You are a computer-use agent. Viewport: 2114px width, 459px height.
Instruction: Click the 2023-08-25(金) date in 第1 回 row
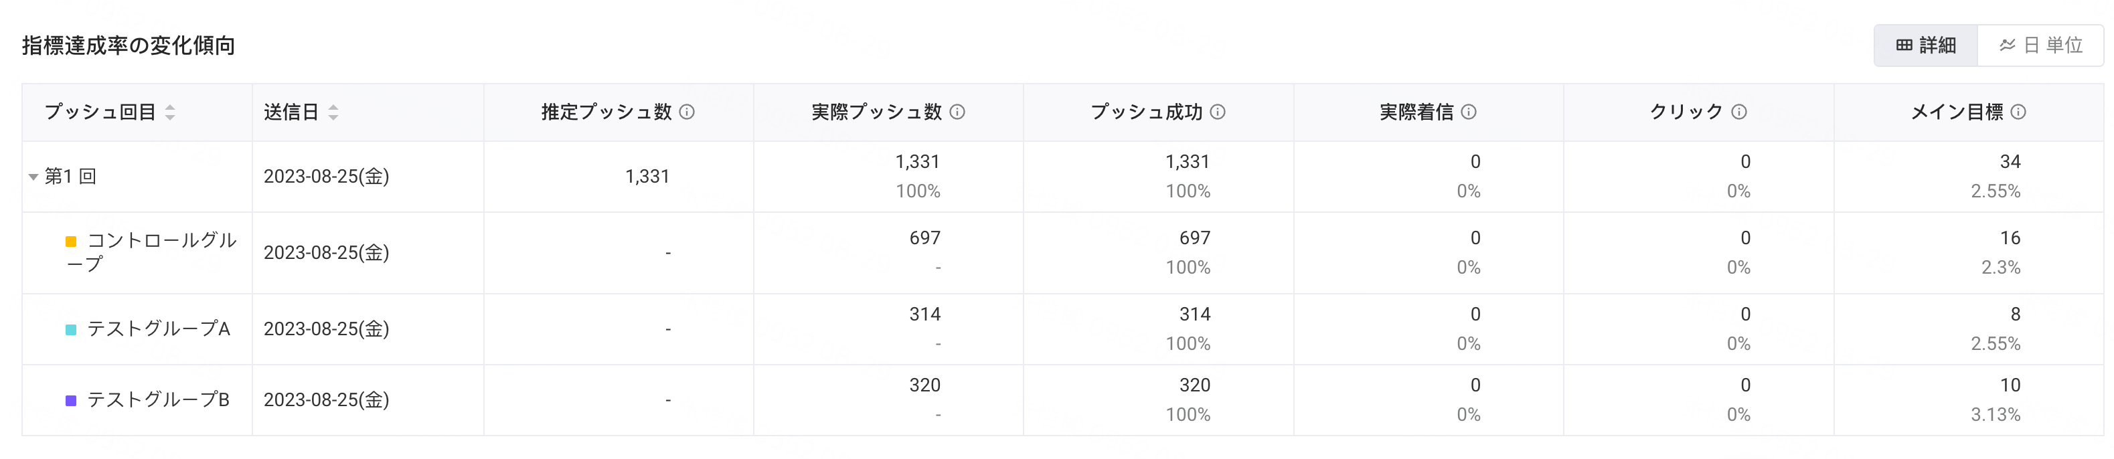[327, 176]
